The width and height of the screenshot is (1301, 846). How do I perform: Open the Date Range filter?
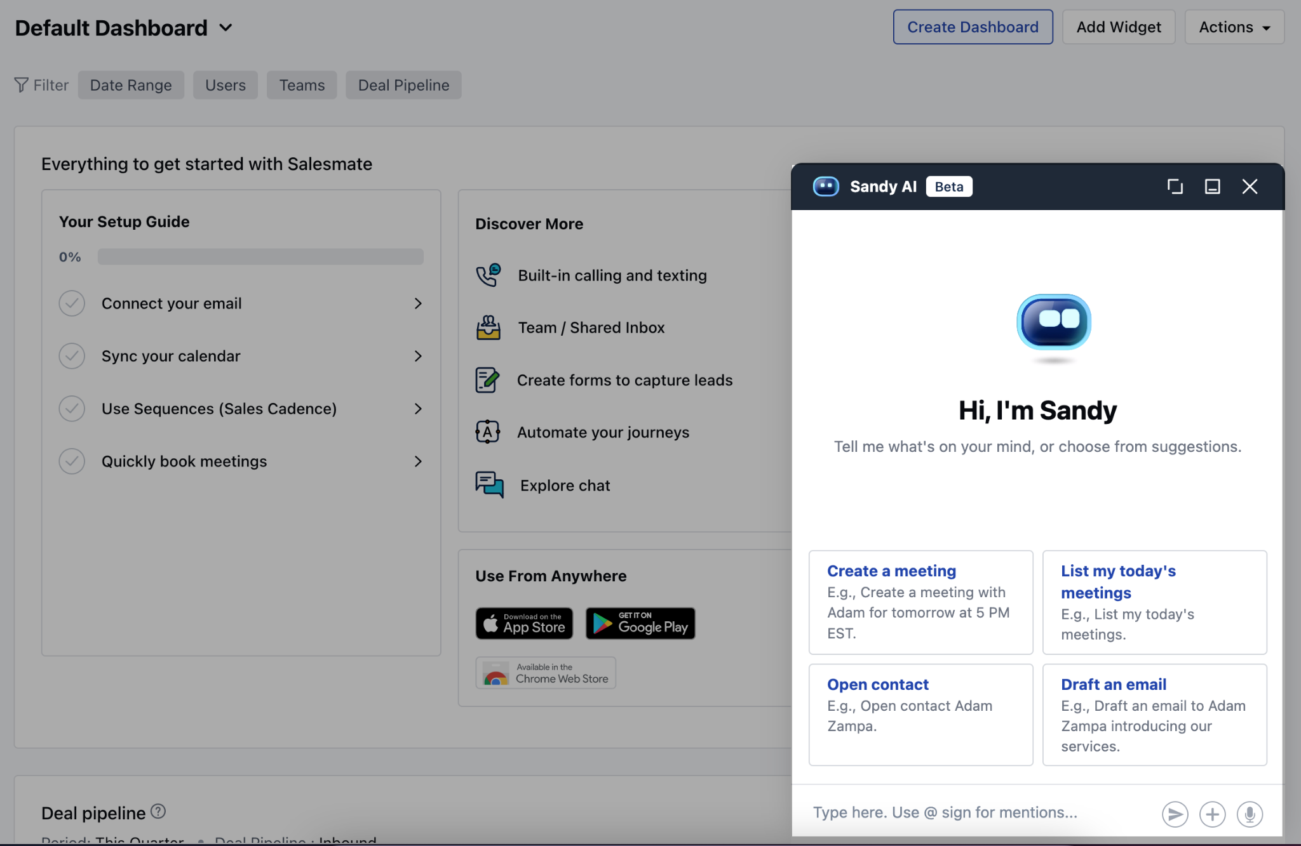[131, 85]
